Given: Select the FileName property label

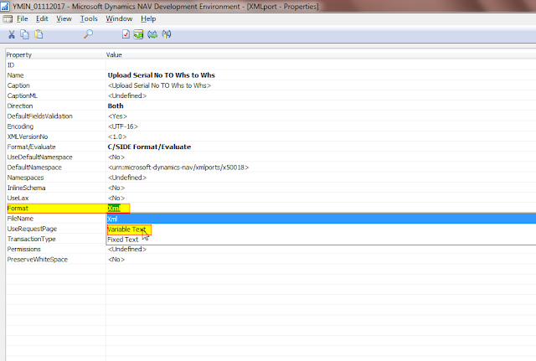Looking at the screenshot, I should click(x=20, y=219).
